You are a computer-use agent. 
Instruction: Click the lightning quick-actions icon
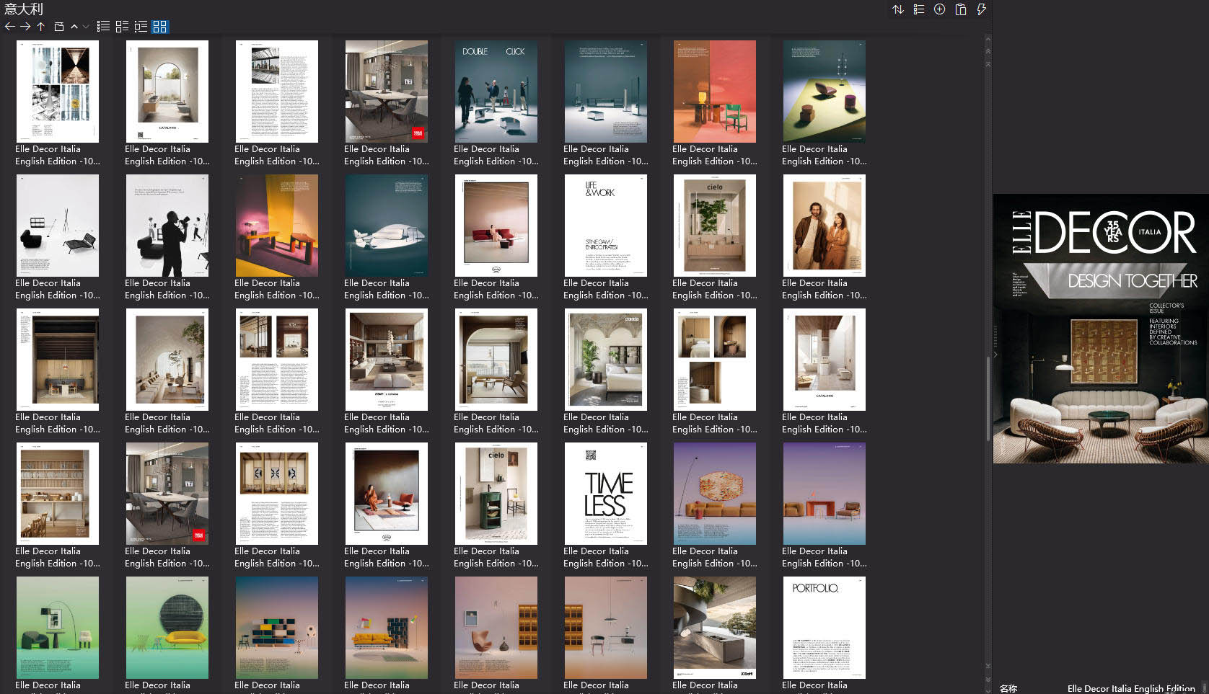point(981,9)
